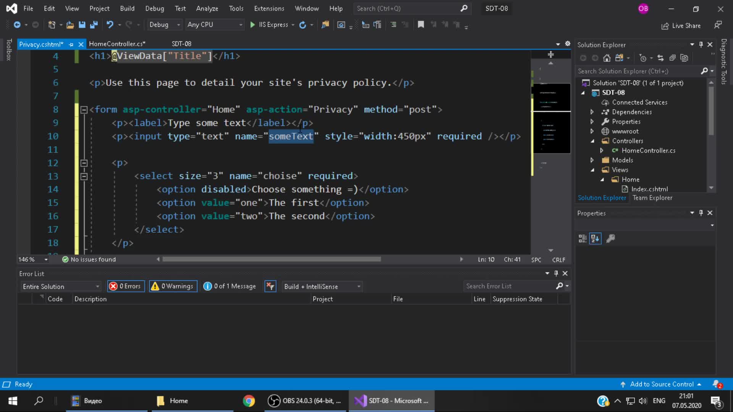Image resolution: width=733 pixels, height=412 pixels.
Task: Open the Build + IntelliSense dropdown
Action: (x=322, y=286)
